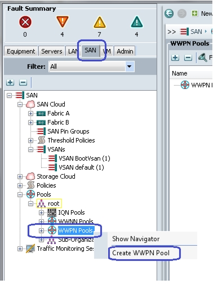Viewport: 218px width, 284px height.
Task: Click the SAN Cloud cloud icon
Action: point(30,104)
